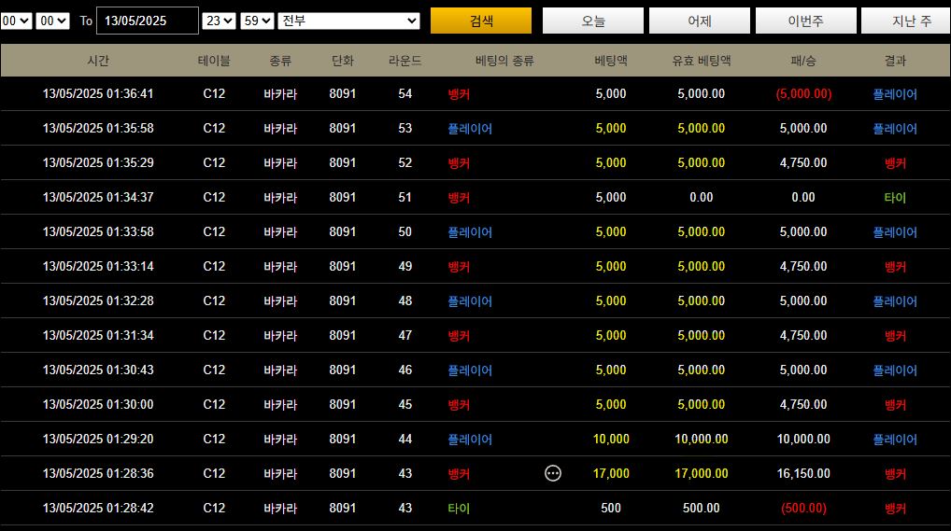Click the loss amount (500.00) in the tie bet row
Viewport: 951px width, 531px height.
[803, 508]
